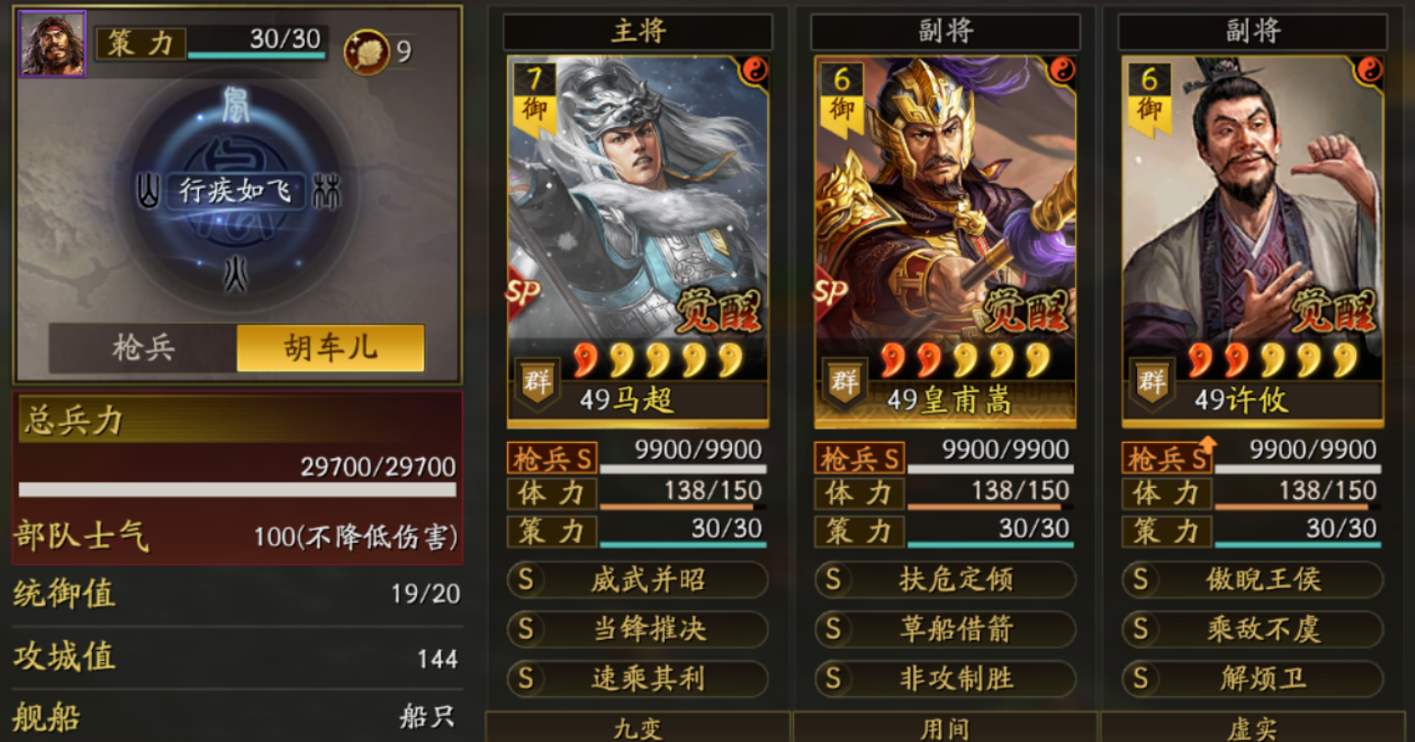Screen dimensions: 1415x742
Task: Open 九变 tactic under 马超
Action: [x=637, y=727]
